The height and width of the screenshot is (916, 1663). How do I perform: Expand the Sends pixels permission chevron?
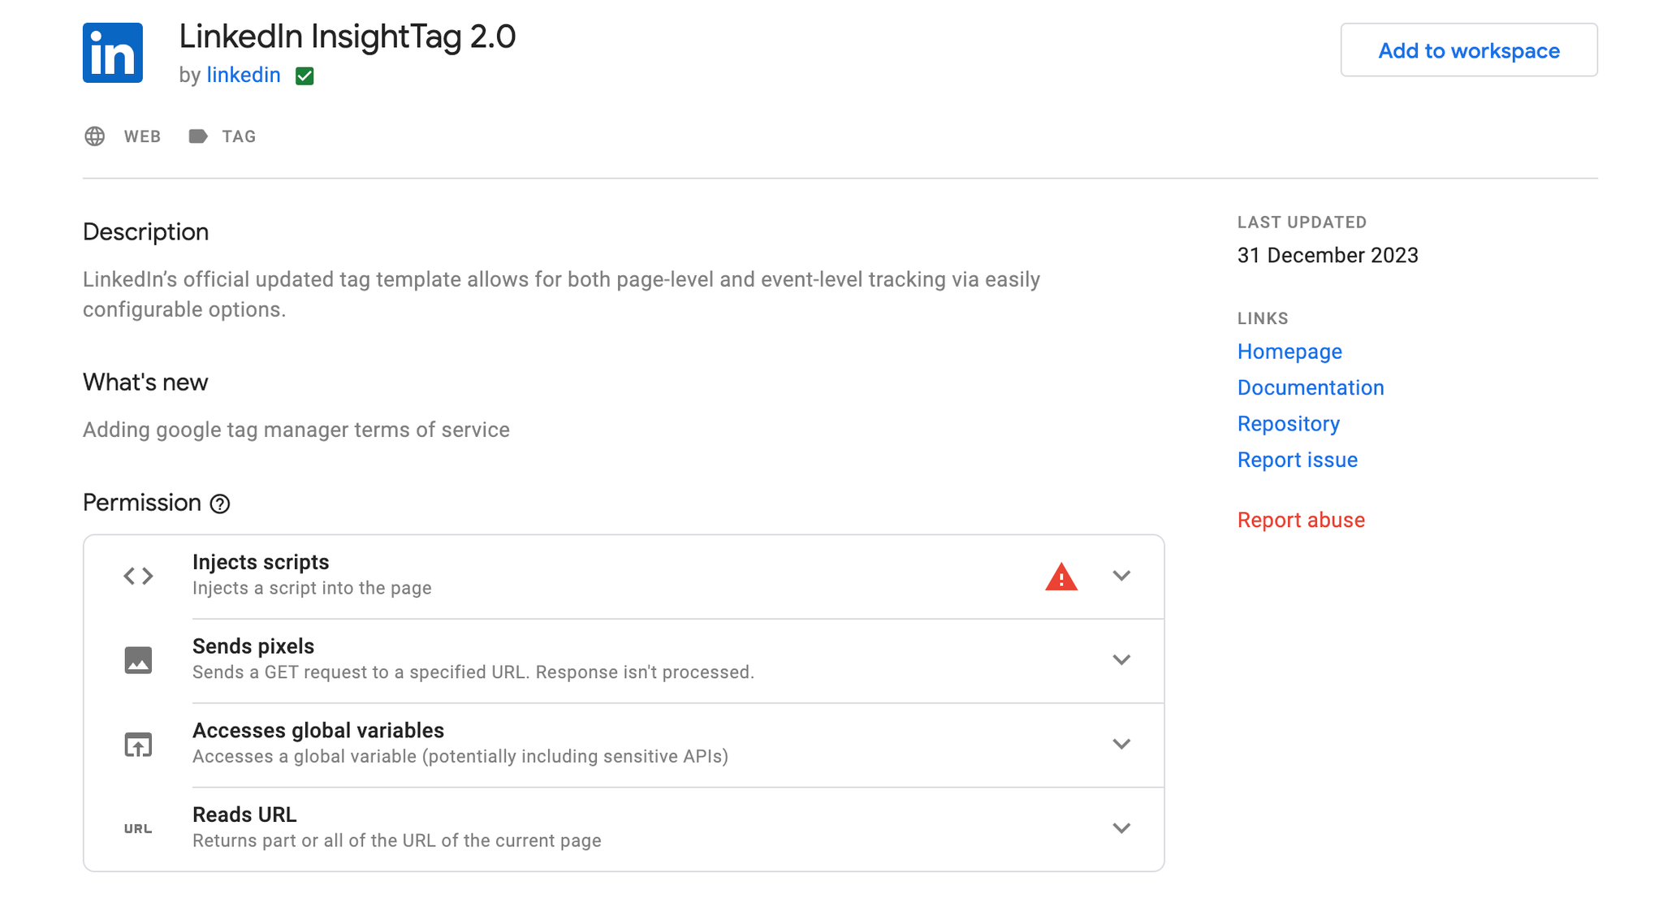(x=1121, y=660)
